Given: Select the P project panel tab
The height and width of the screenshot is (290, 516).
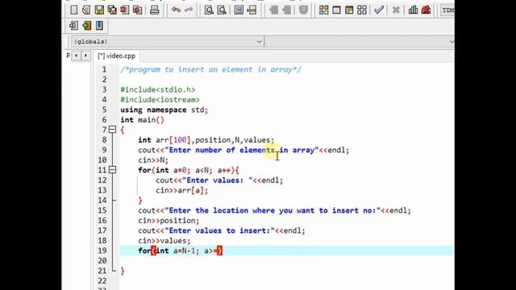Looking at the screenshot, I should [x=68, y=56].
